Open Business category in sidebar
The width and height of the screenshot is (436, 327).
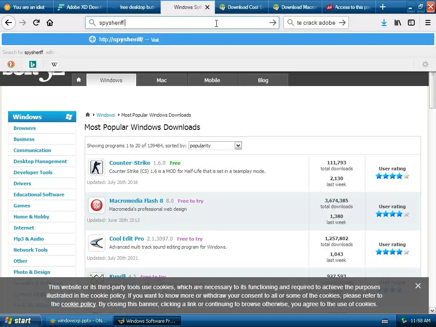coord(24,139)
